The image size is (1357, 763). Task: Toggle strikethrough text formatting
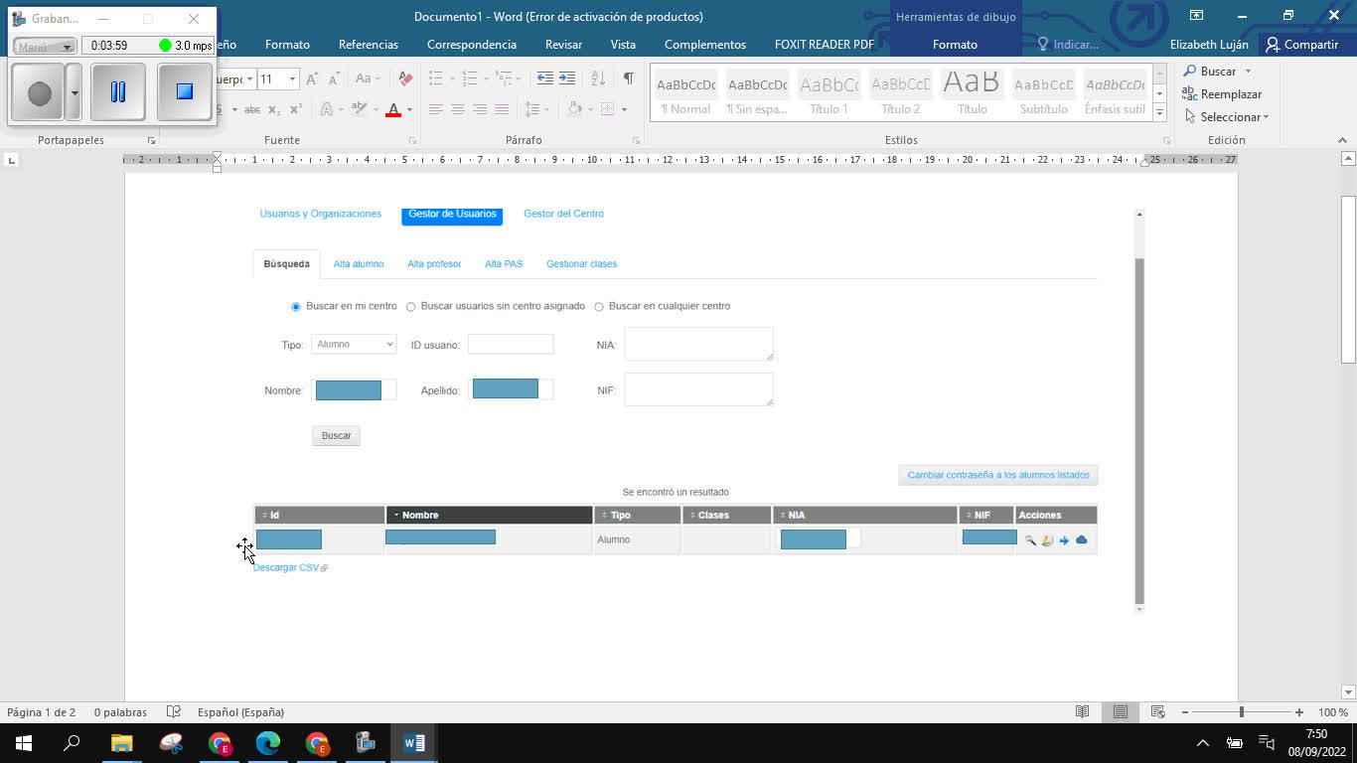[x=252, y=109]
